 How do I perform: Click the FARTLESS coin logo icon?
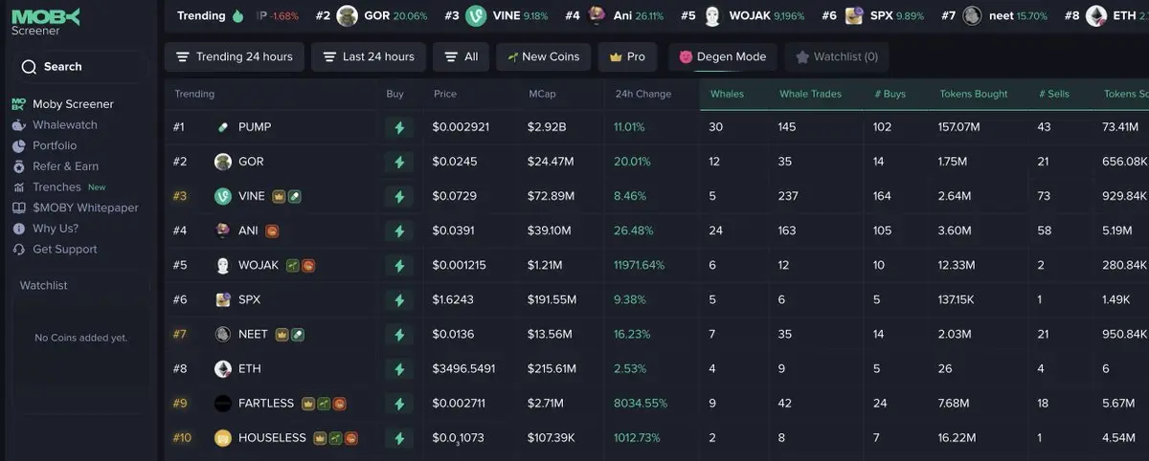click(x=222, y=404)
